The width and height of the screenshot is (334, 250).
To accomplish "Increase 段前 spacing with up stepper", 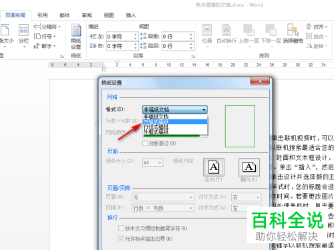I will pyautogui.click(x=191, y=34).
